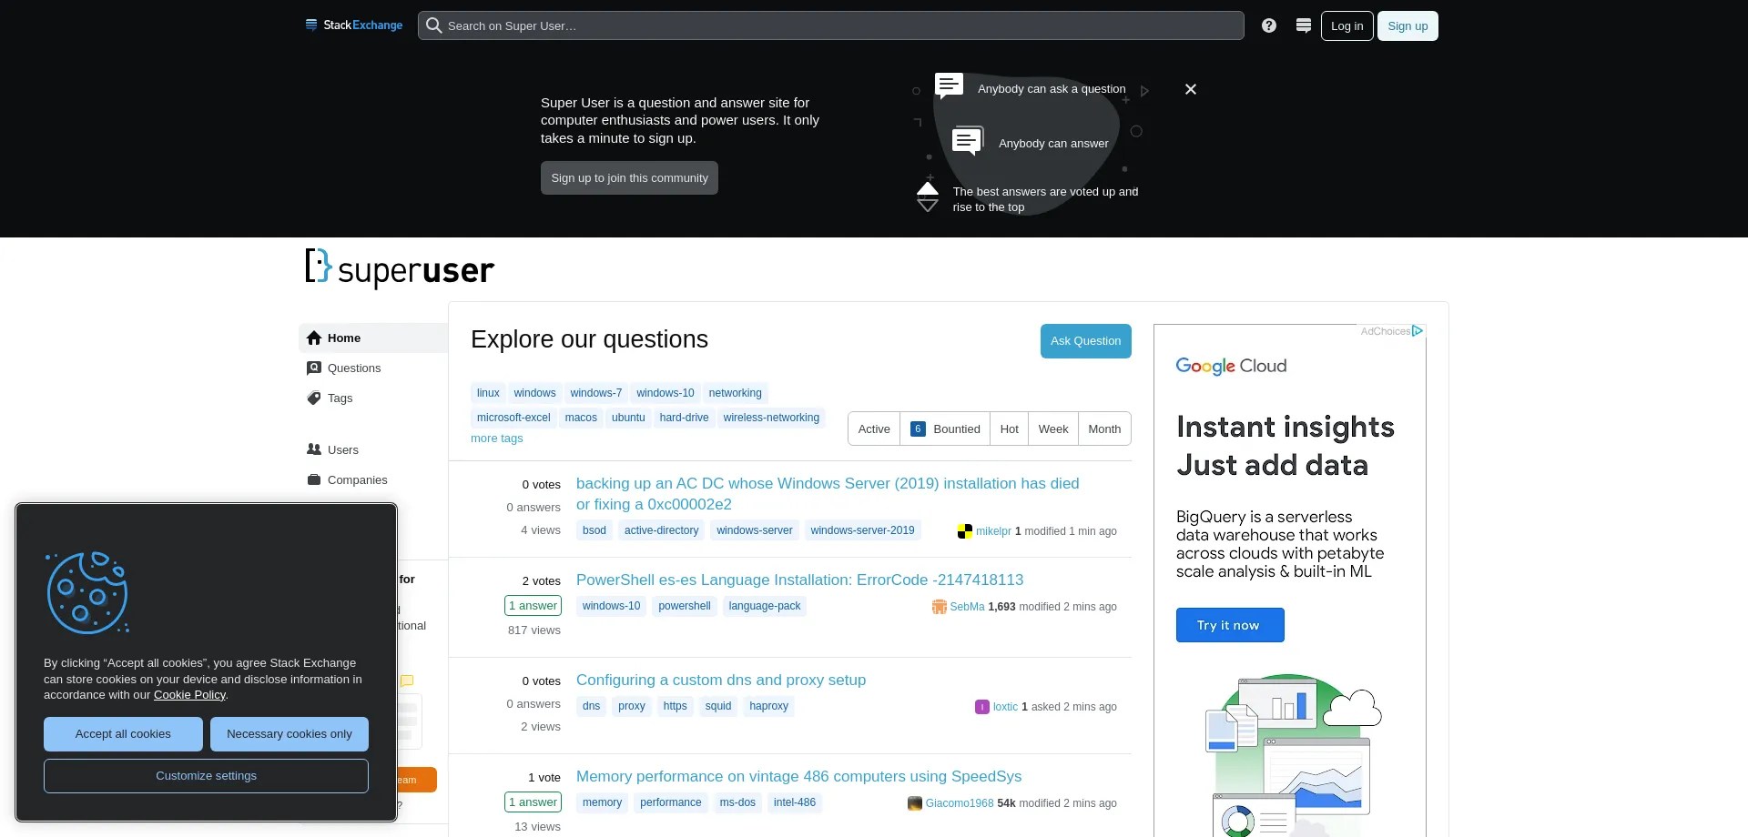Click Giacomo1968's user avatar
Screen dimensions: 1748x837
pos(915,803)
